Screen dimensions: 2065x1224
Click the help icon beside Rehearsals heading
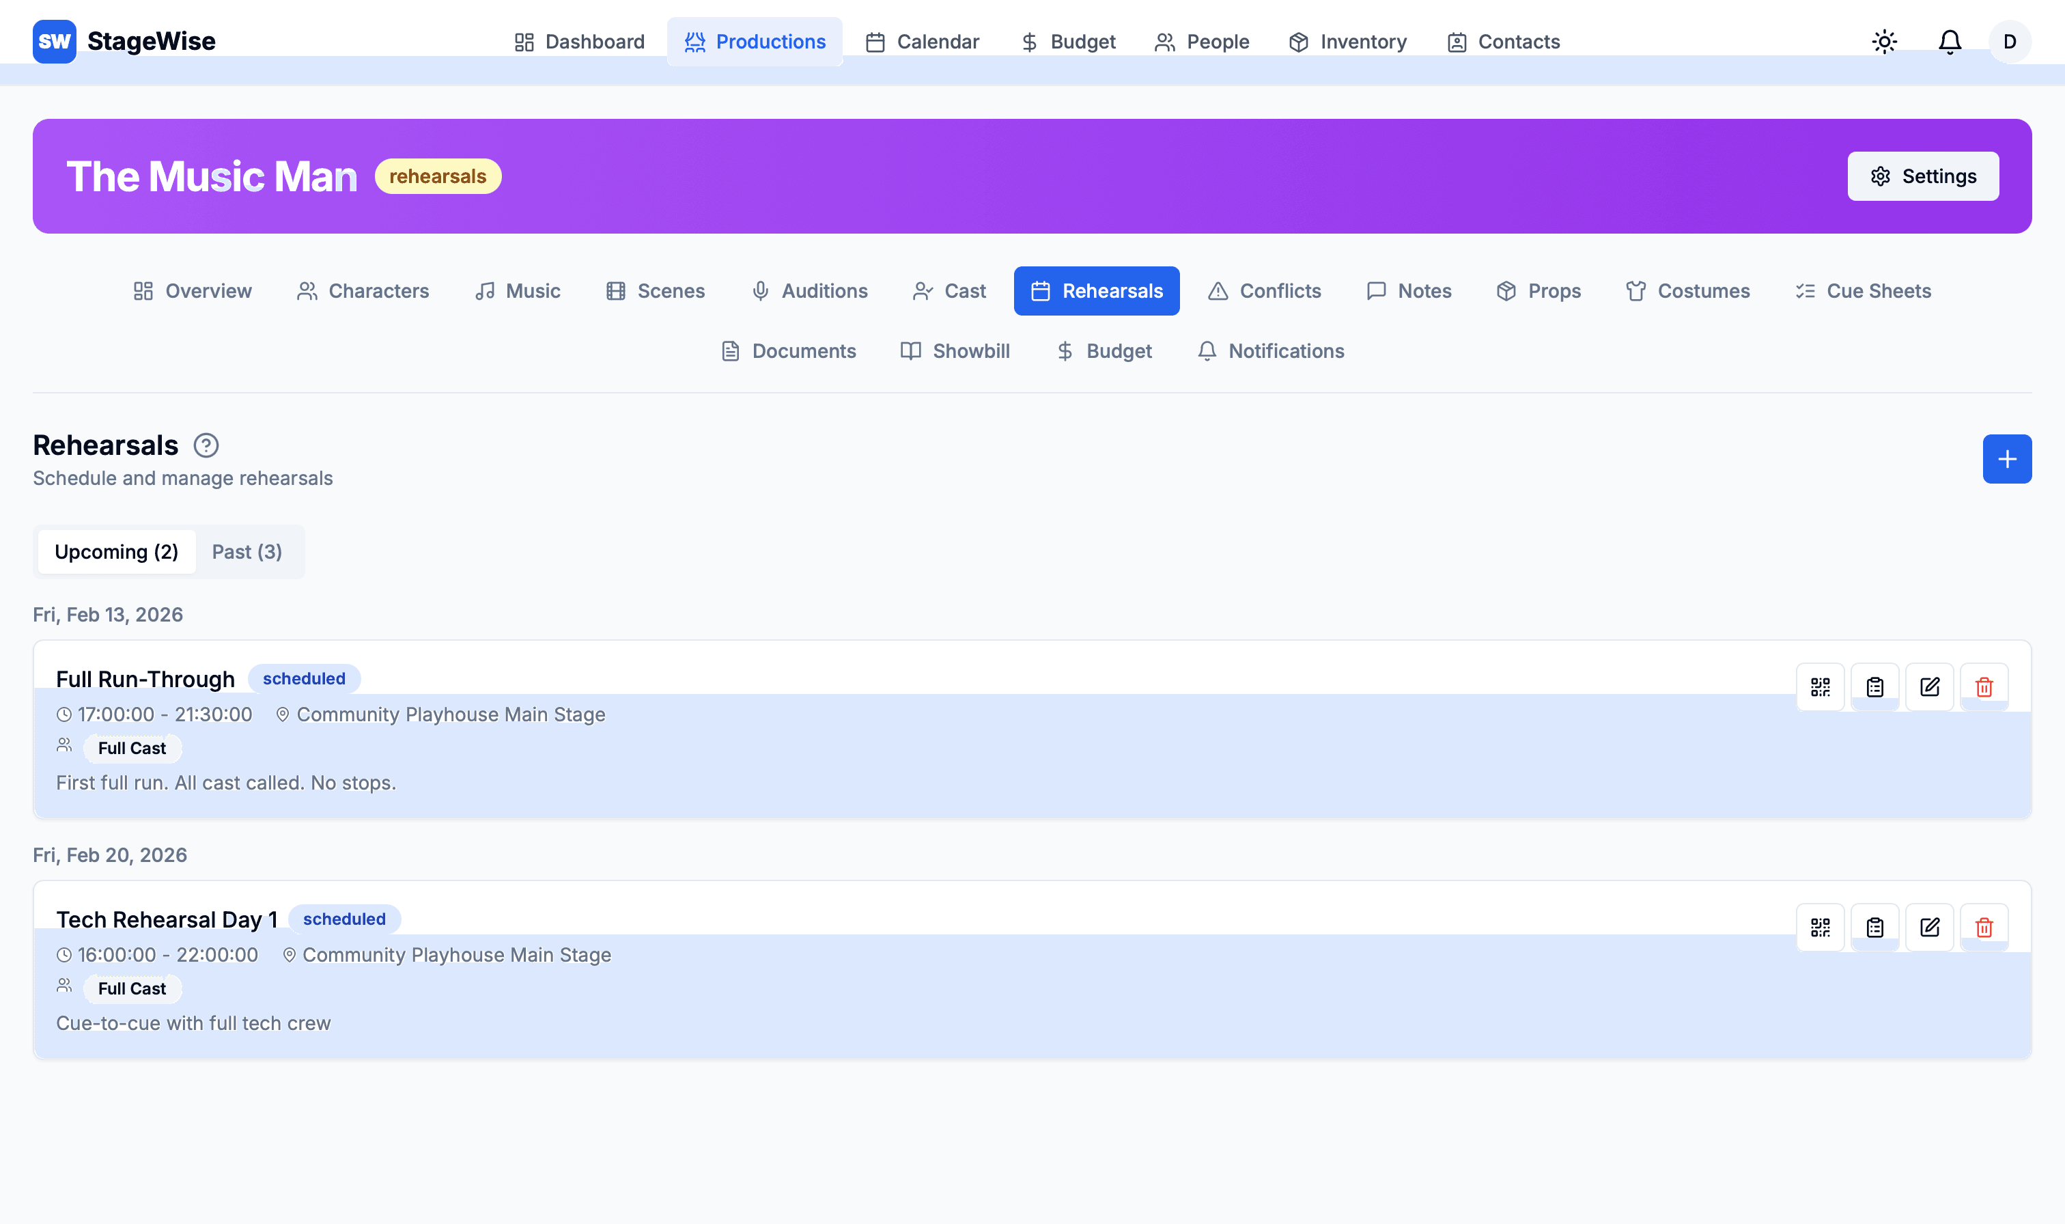click(206, 445)
